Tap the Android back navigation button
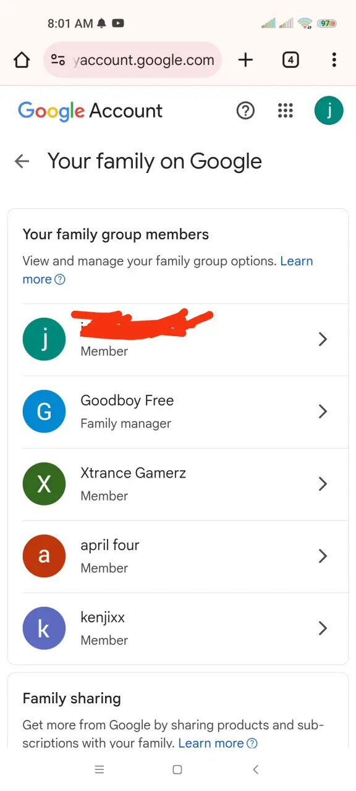 [x=255, y=769]
